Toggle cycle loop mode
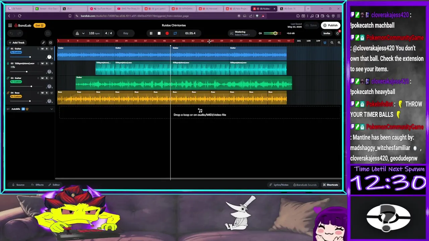The height and width of the screenshot is (241, 429). pyautogui.click(x=175, y=33)
